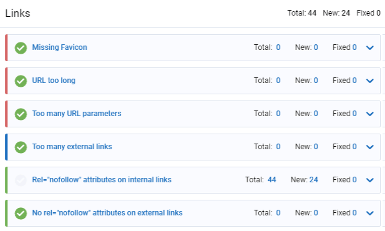Click the green check icon beside Missing Favicon
This screenshot has height=231, width=385.
coord(21,47)
